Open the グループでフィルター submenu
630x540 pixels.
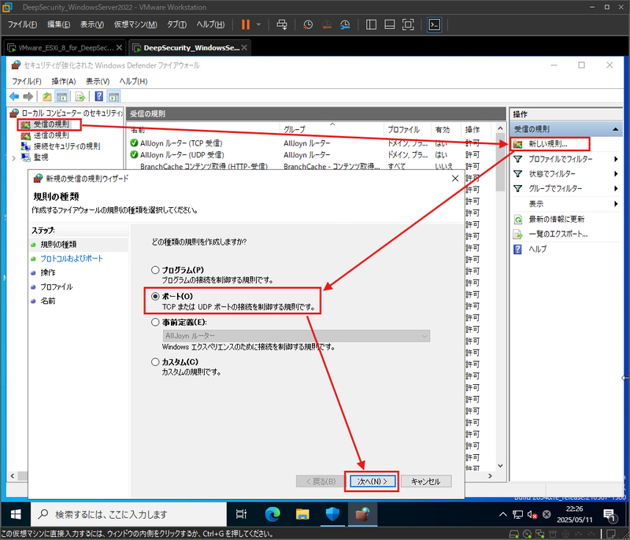tap(565, 188)
